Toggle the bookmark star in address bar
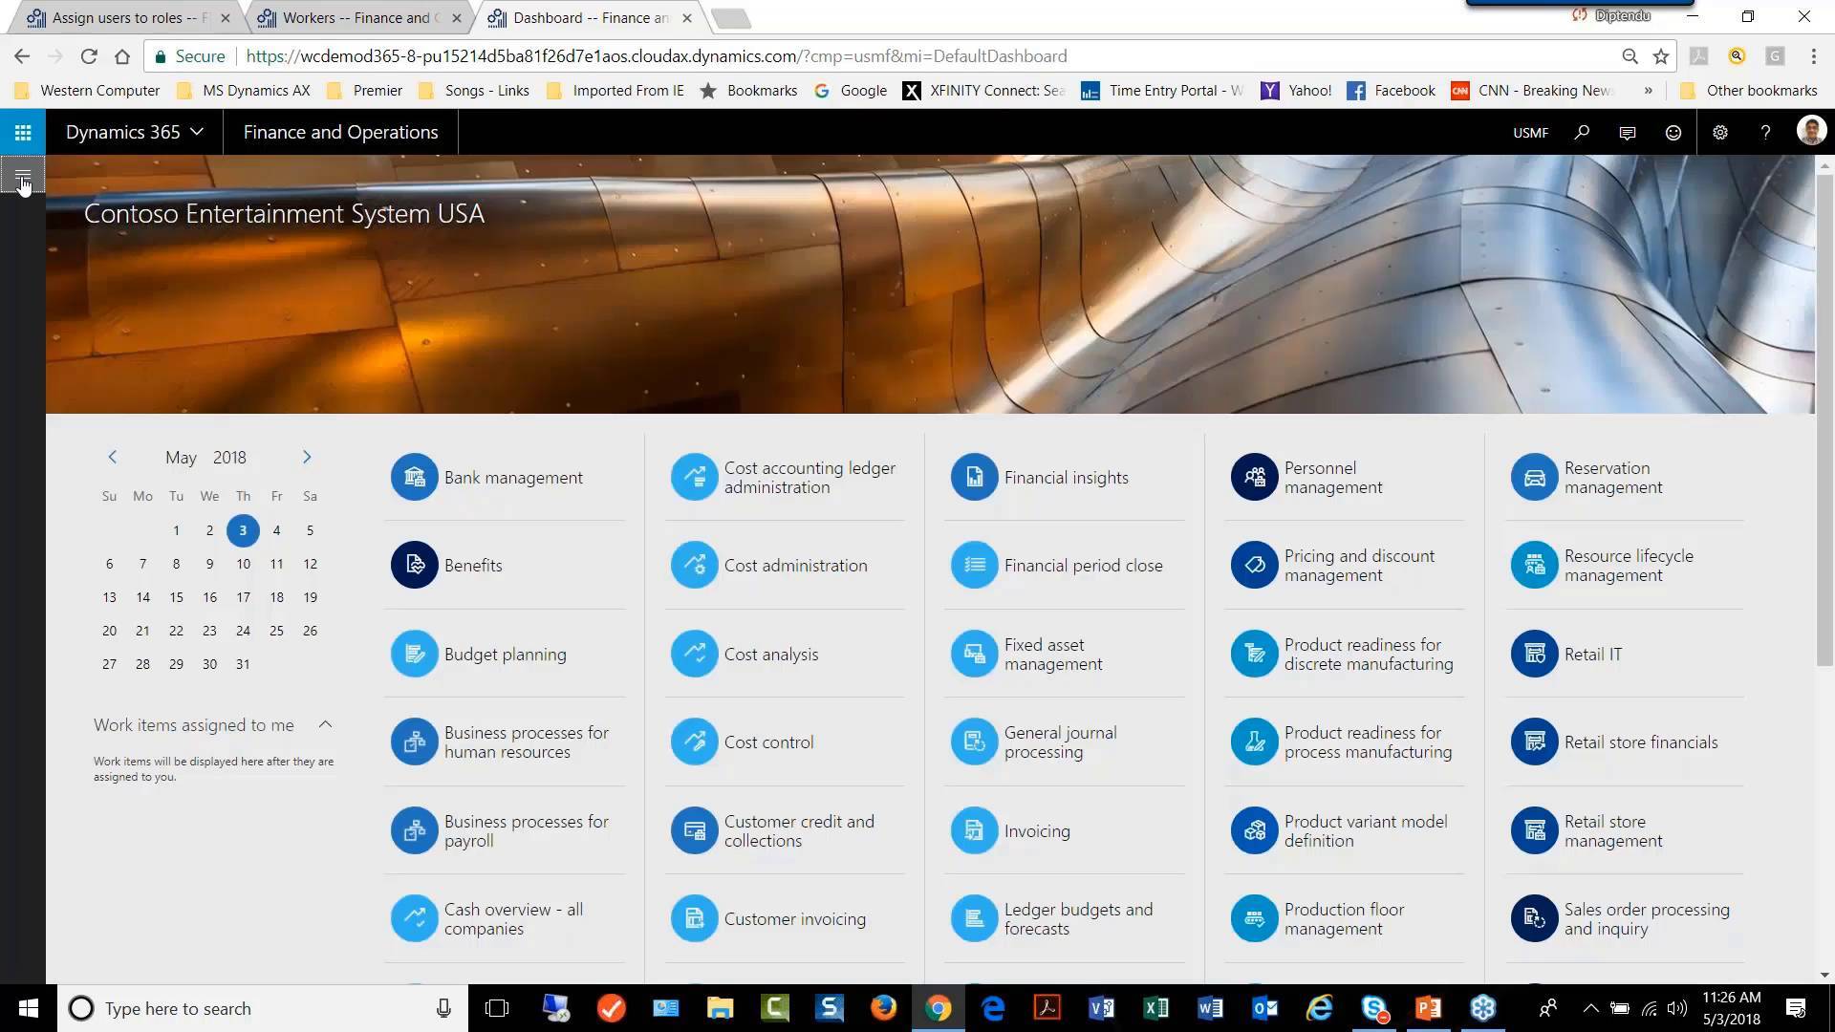1835x1032 pixels. [1660, 56]
